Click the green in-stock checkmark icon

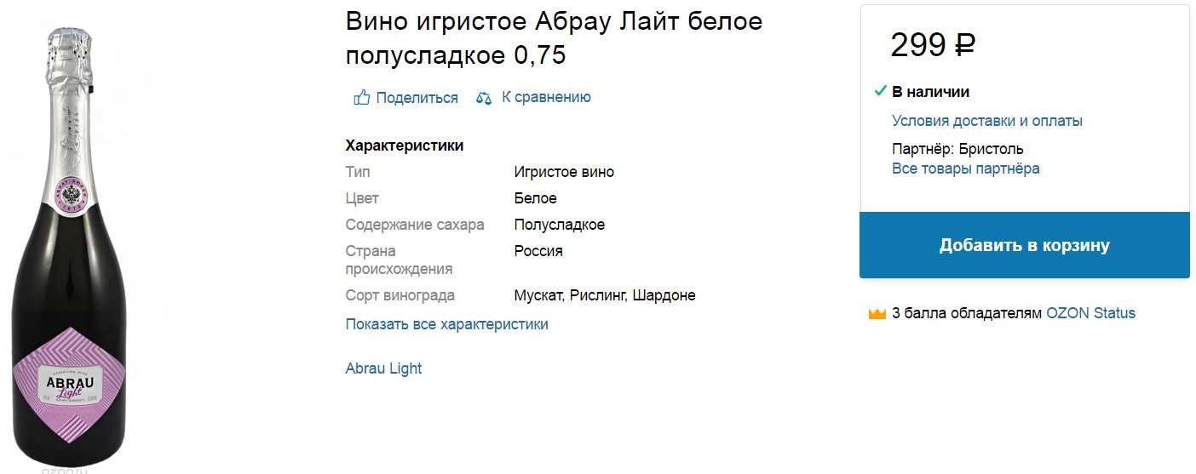tap(880, 90)
